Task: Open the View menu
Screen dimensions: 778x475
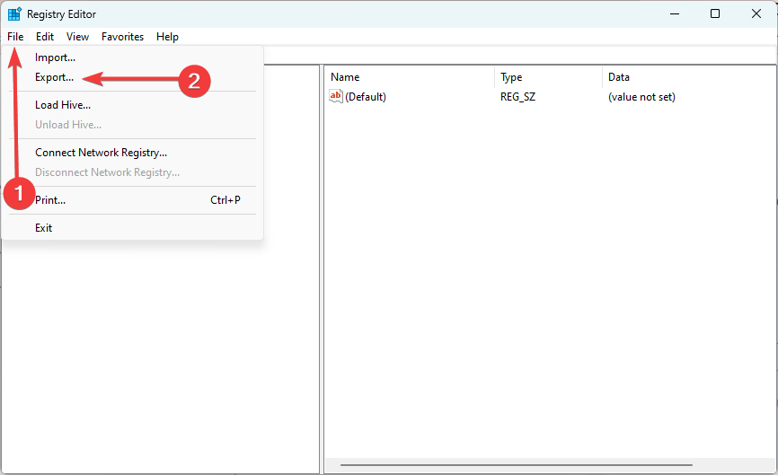Action: point(77,37)
